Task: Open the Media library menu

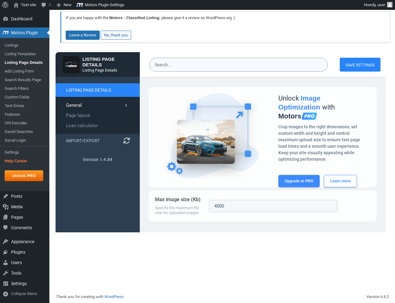Action: [x=25, y=207]
